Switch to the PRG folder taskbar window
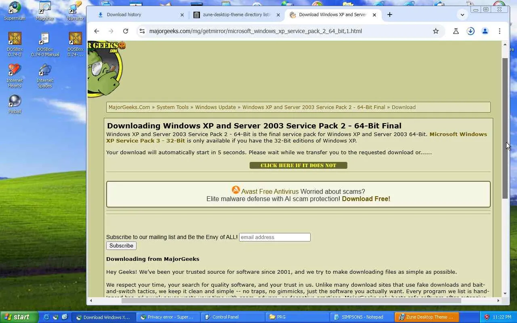Image resolution: width=517 pixels, height=323 pixels. coord(297,317)
